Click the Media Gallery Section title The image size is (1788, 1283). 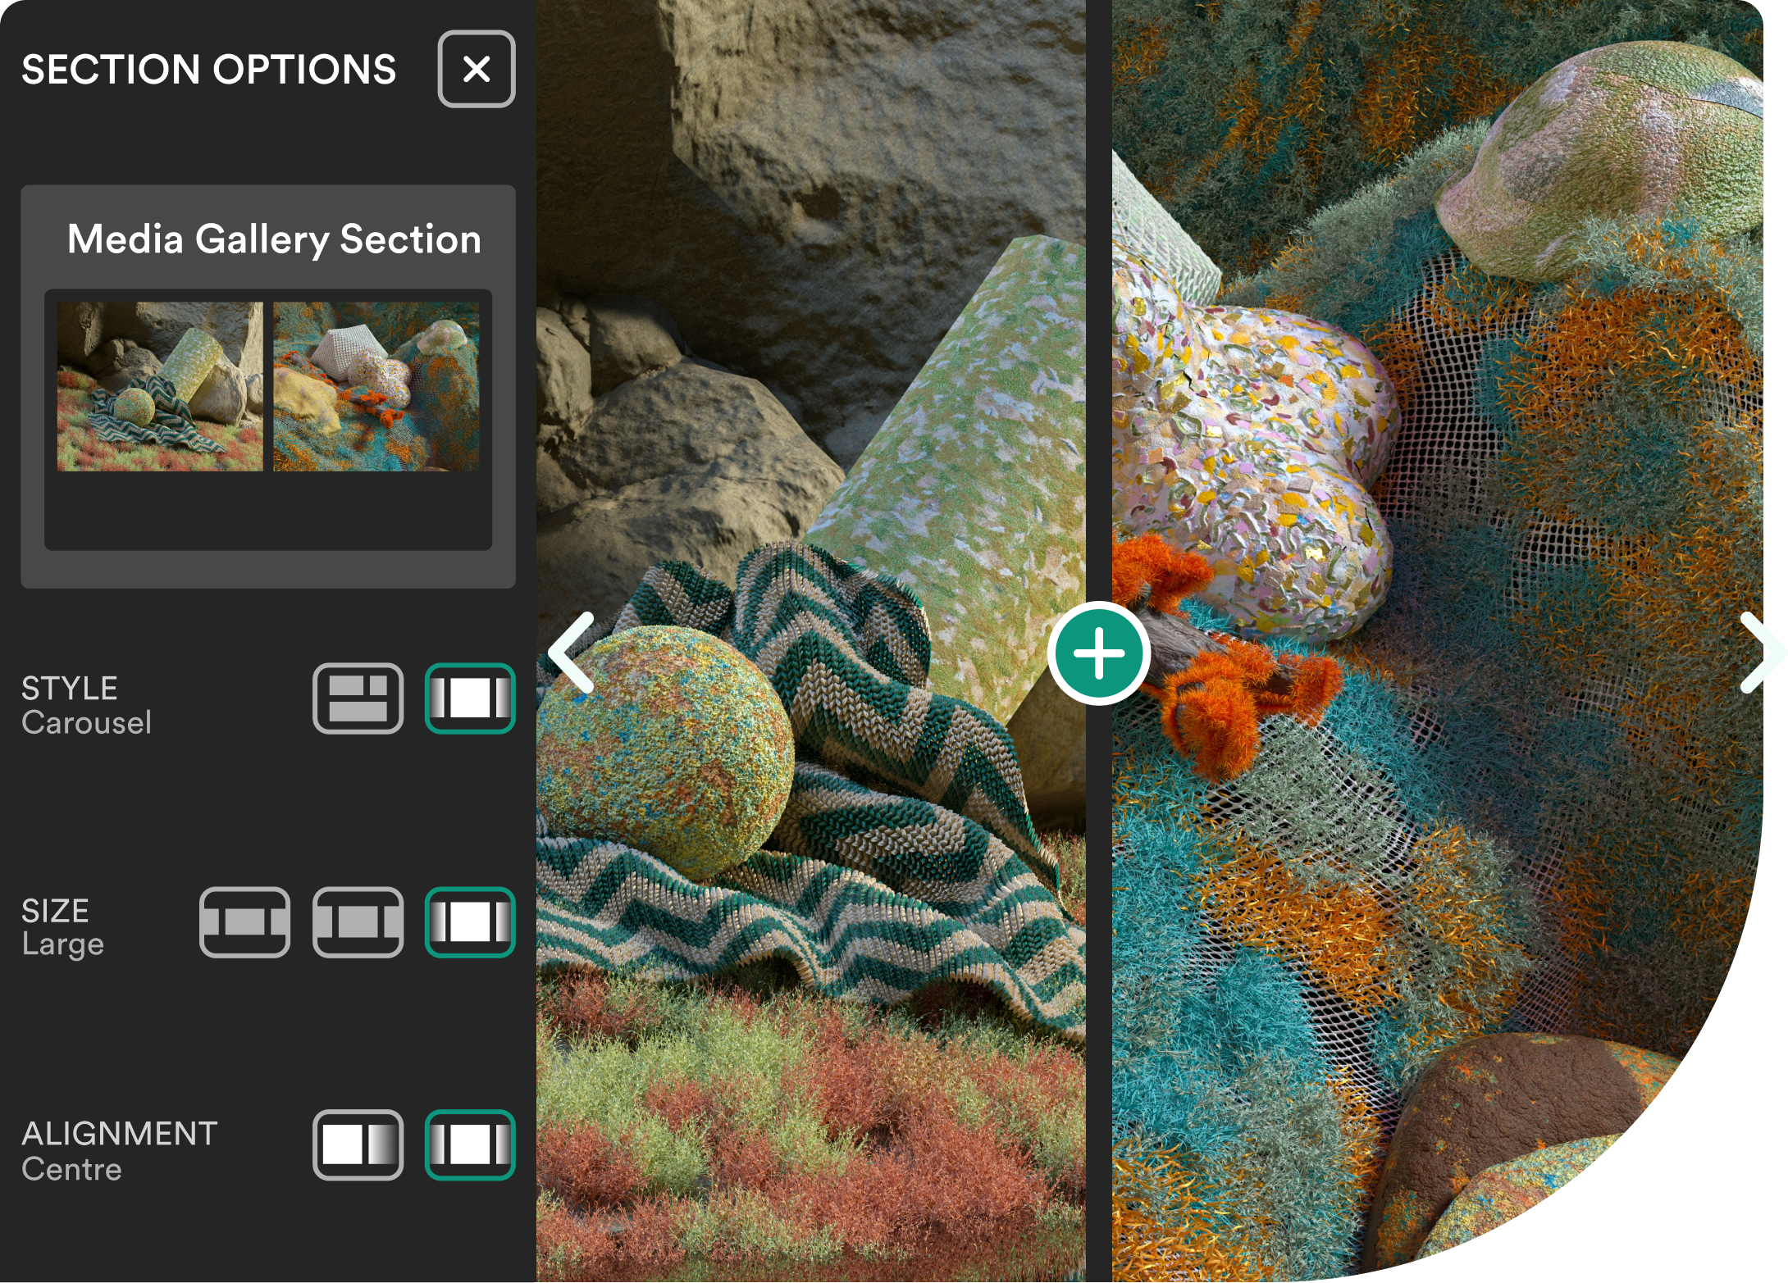tap(274, 239)
